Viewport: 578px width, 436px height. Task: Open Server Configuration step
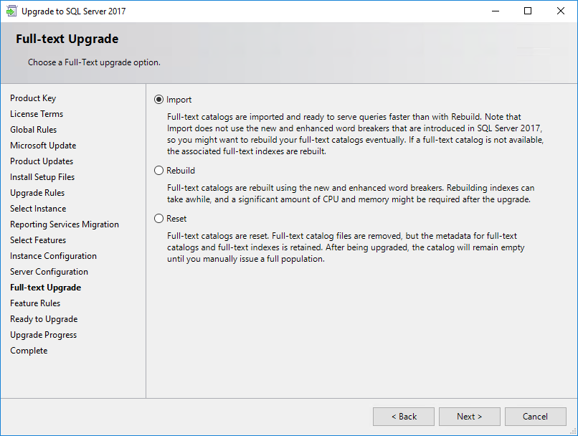49,272
